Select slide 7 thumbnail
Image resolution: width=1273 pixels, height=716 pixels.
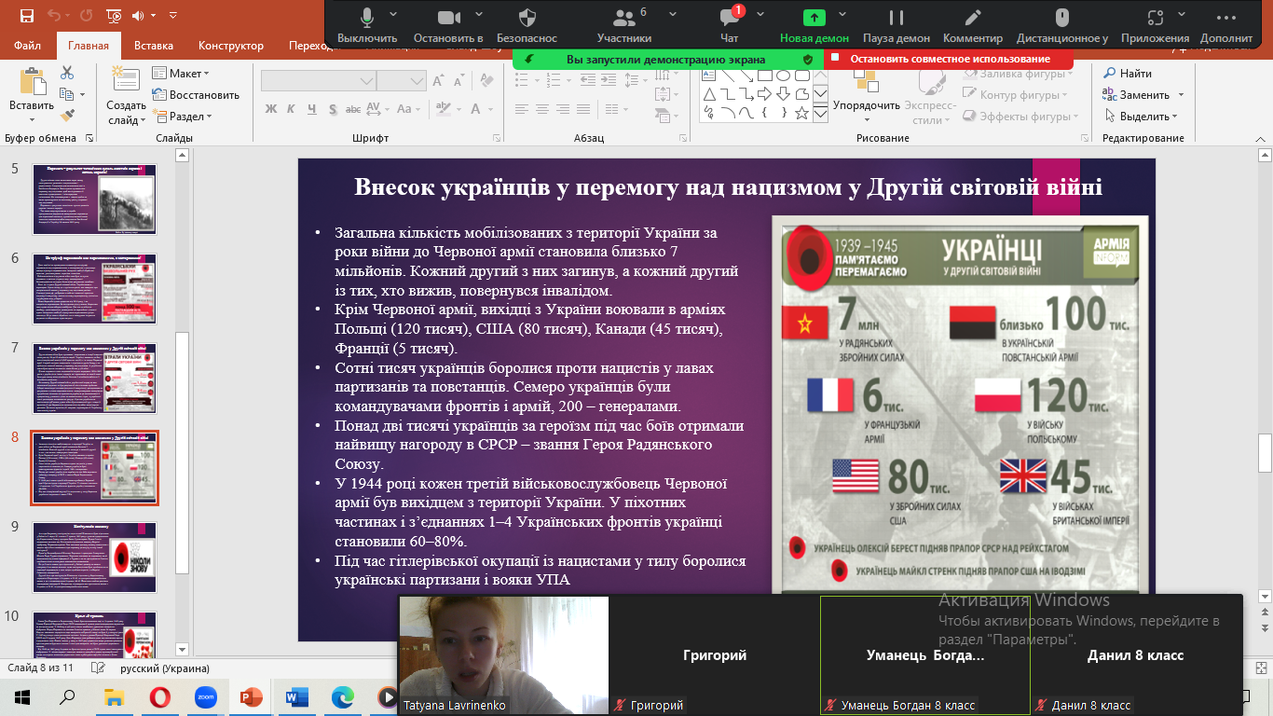click(94, 378)
